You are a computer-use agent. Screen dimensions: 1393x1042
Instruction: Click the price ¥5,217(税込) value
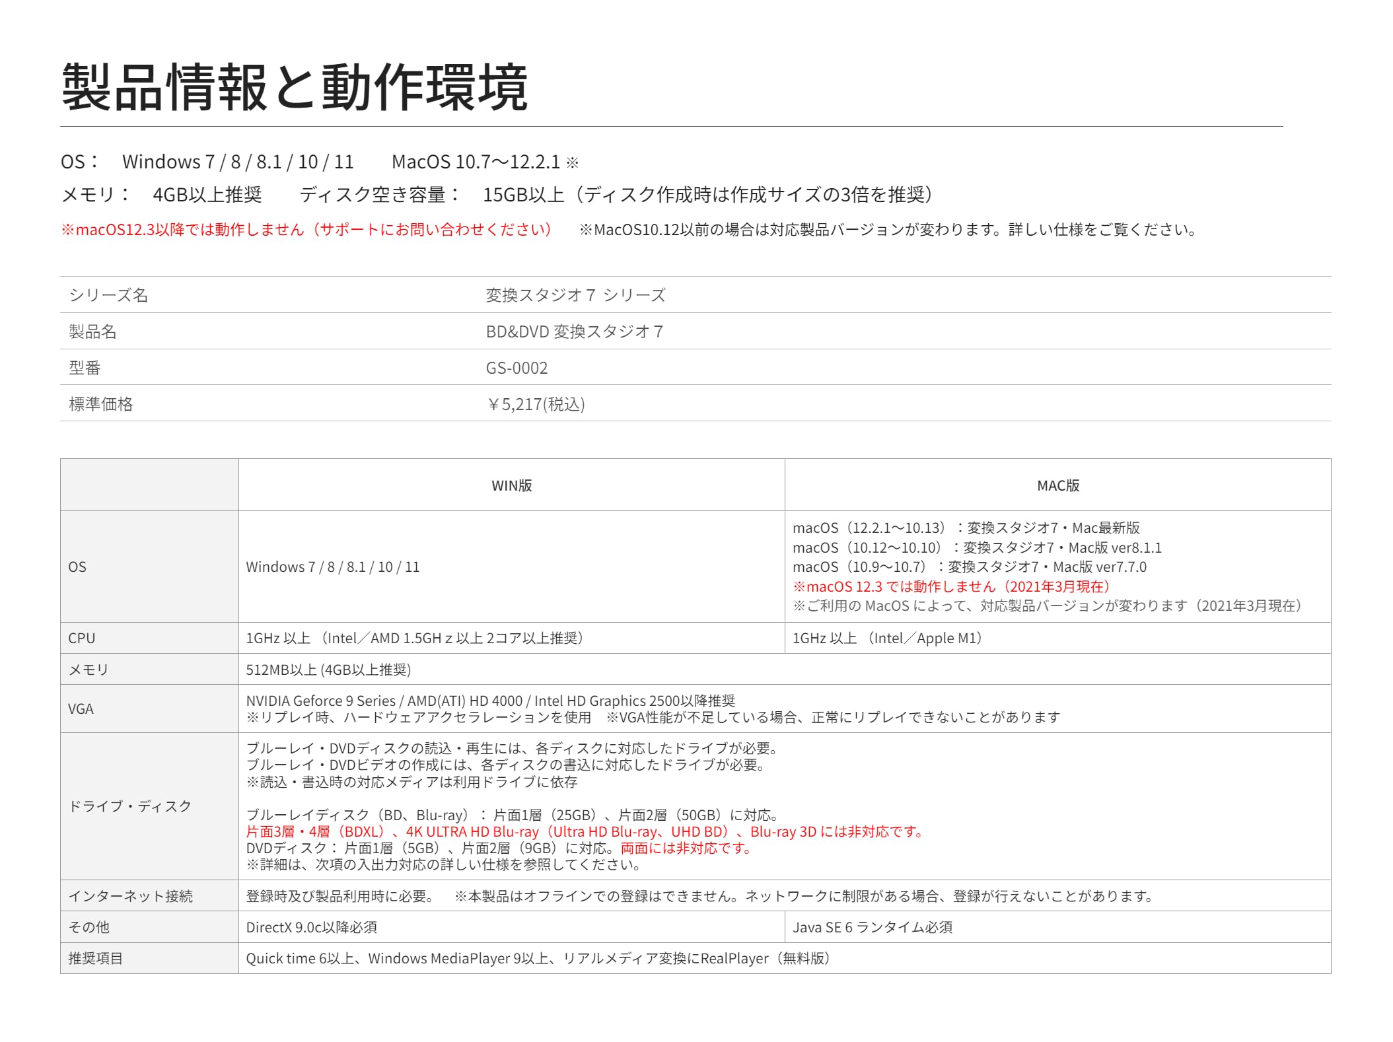click(536, 404)
